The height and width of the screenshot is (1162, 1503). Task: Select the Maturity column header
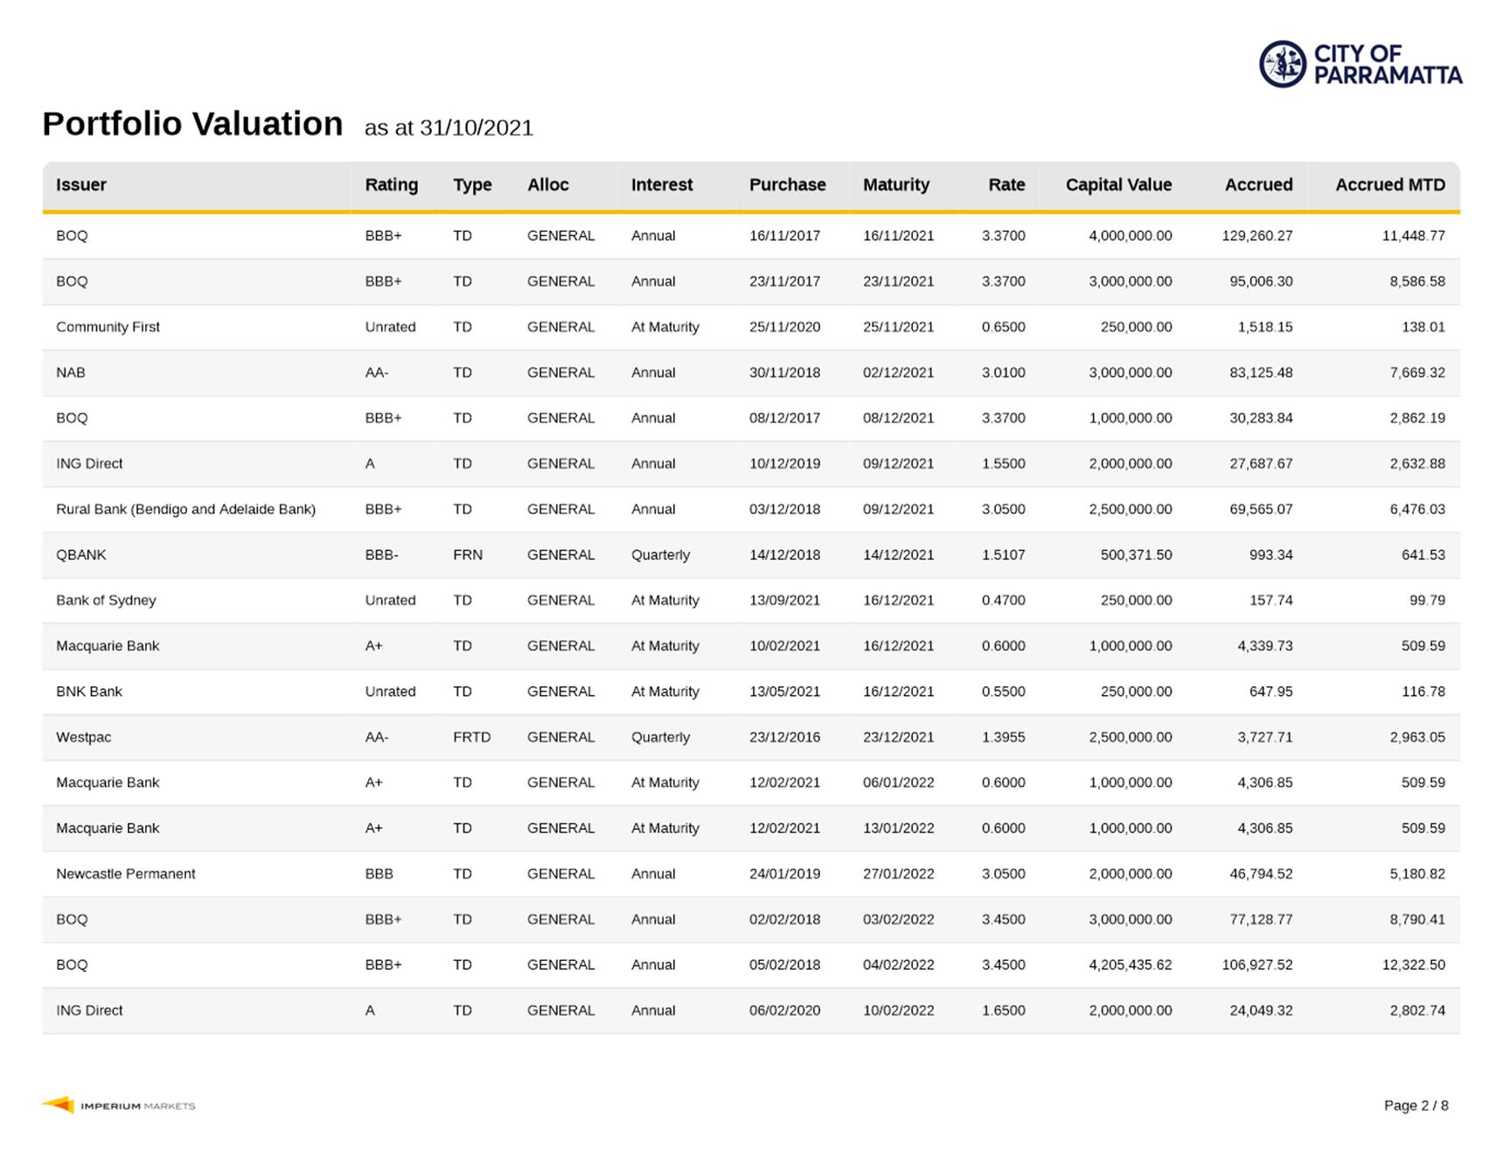coord(896,184)
